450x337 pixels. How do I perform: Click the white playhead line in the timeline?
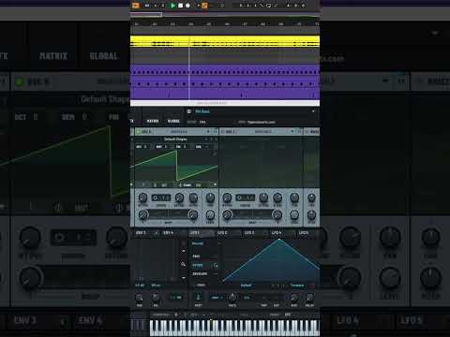[189, 68]
